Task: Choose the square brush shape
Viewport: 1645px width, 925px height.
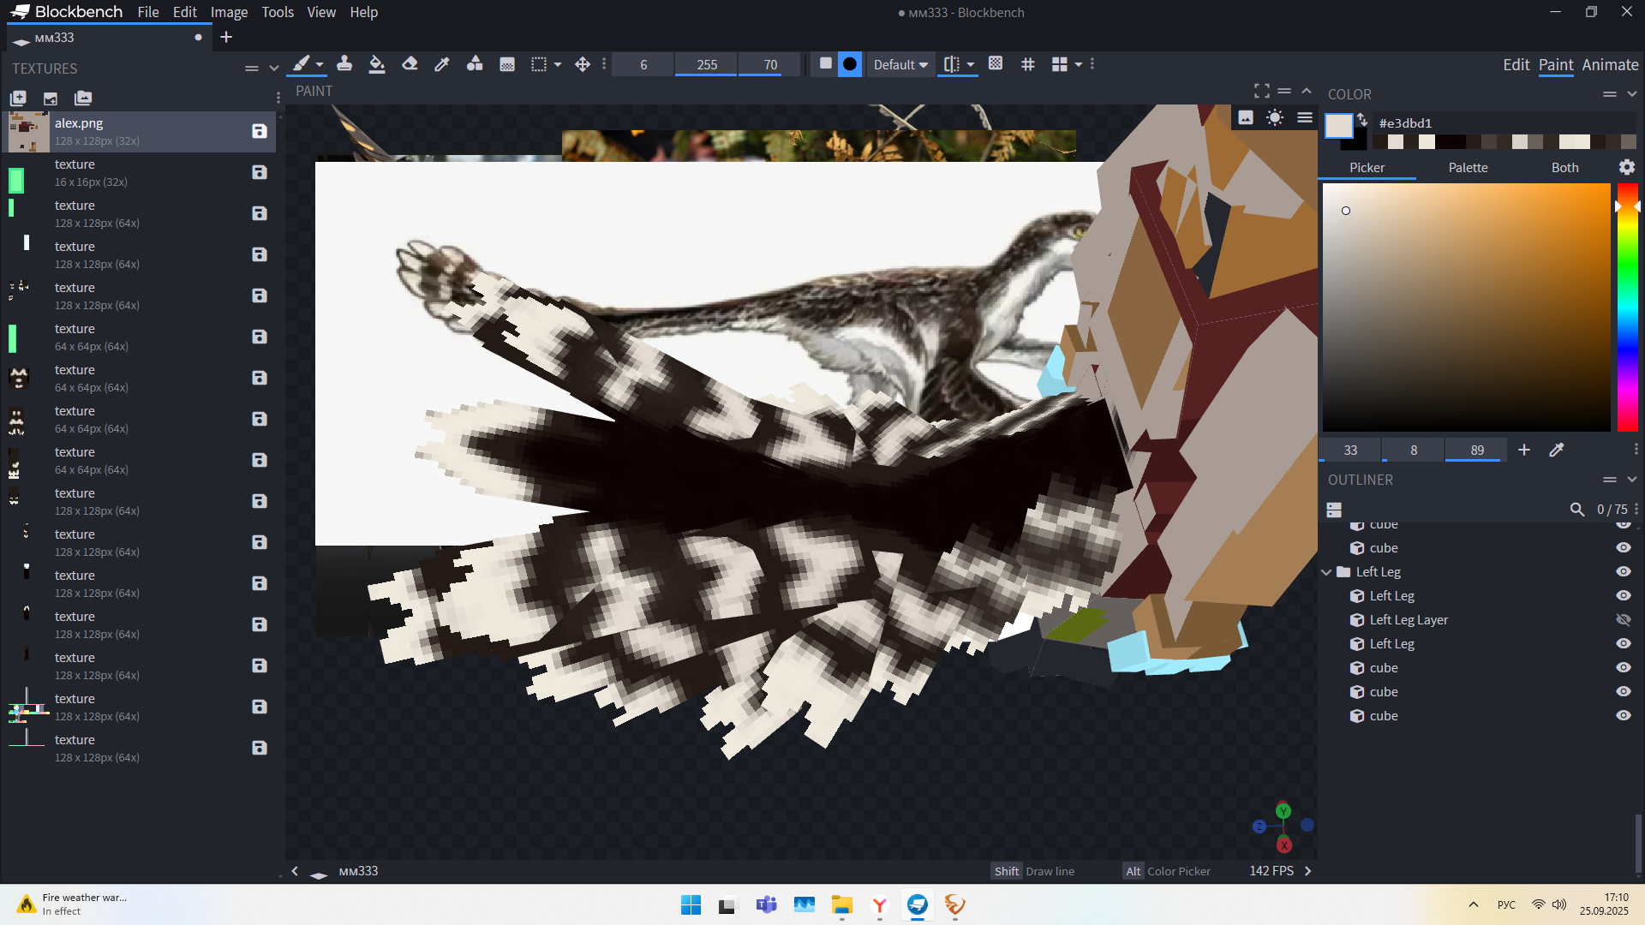Action: tap(825, 64)
